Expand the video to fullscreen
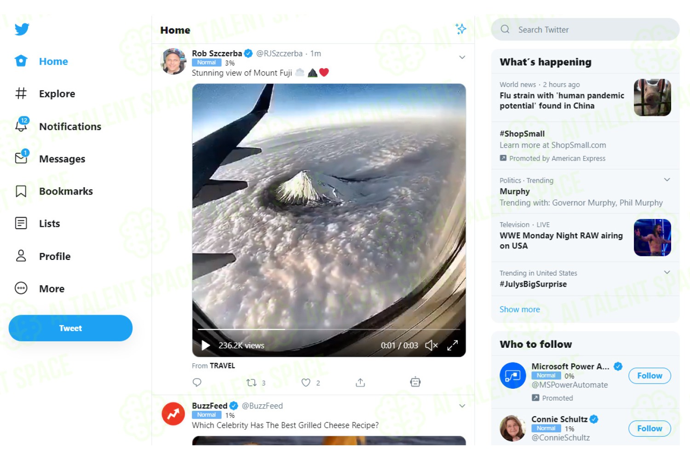Viewport: 690px width, 460px height. pos(453,345)
